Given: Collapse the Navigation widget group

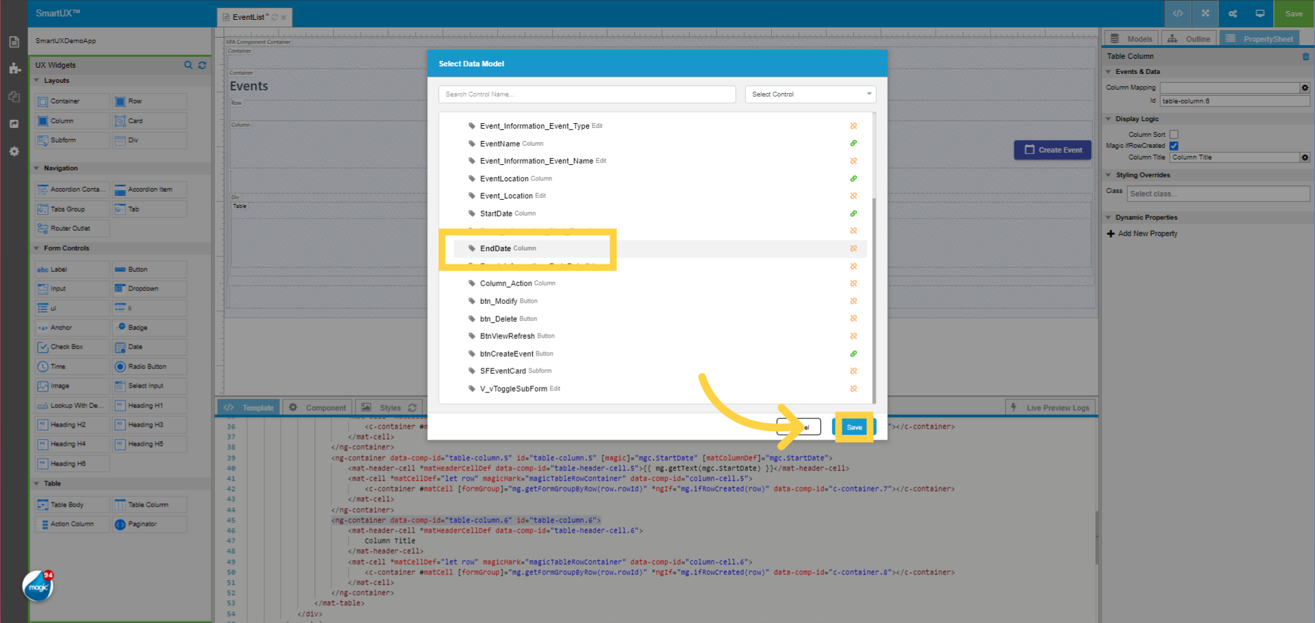Looking at the screenshot, I should (37, 168).
